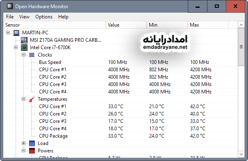Click the 21.0 °C min of Core #1

click(157, 107)
